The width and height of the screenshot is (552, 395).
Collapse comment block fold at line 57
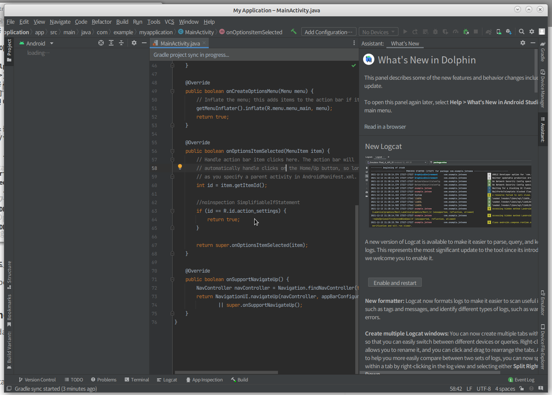(x=172, y=160)
